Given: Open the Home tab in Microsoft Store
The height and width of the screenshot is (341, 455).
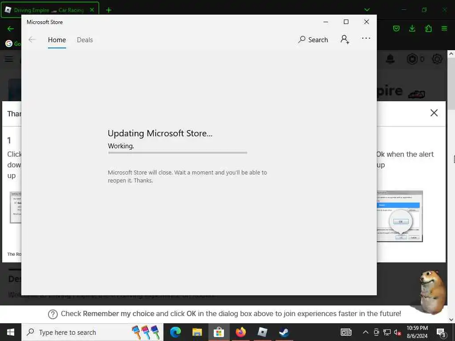Looking at the screenshot, I should 57,40.
